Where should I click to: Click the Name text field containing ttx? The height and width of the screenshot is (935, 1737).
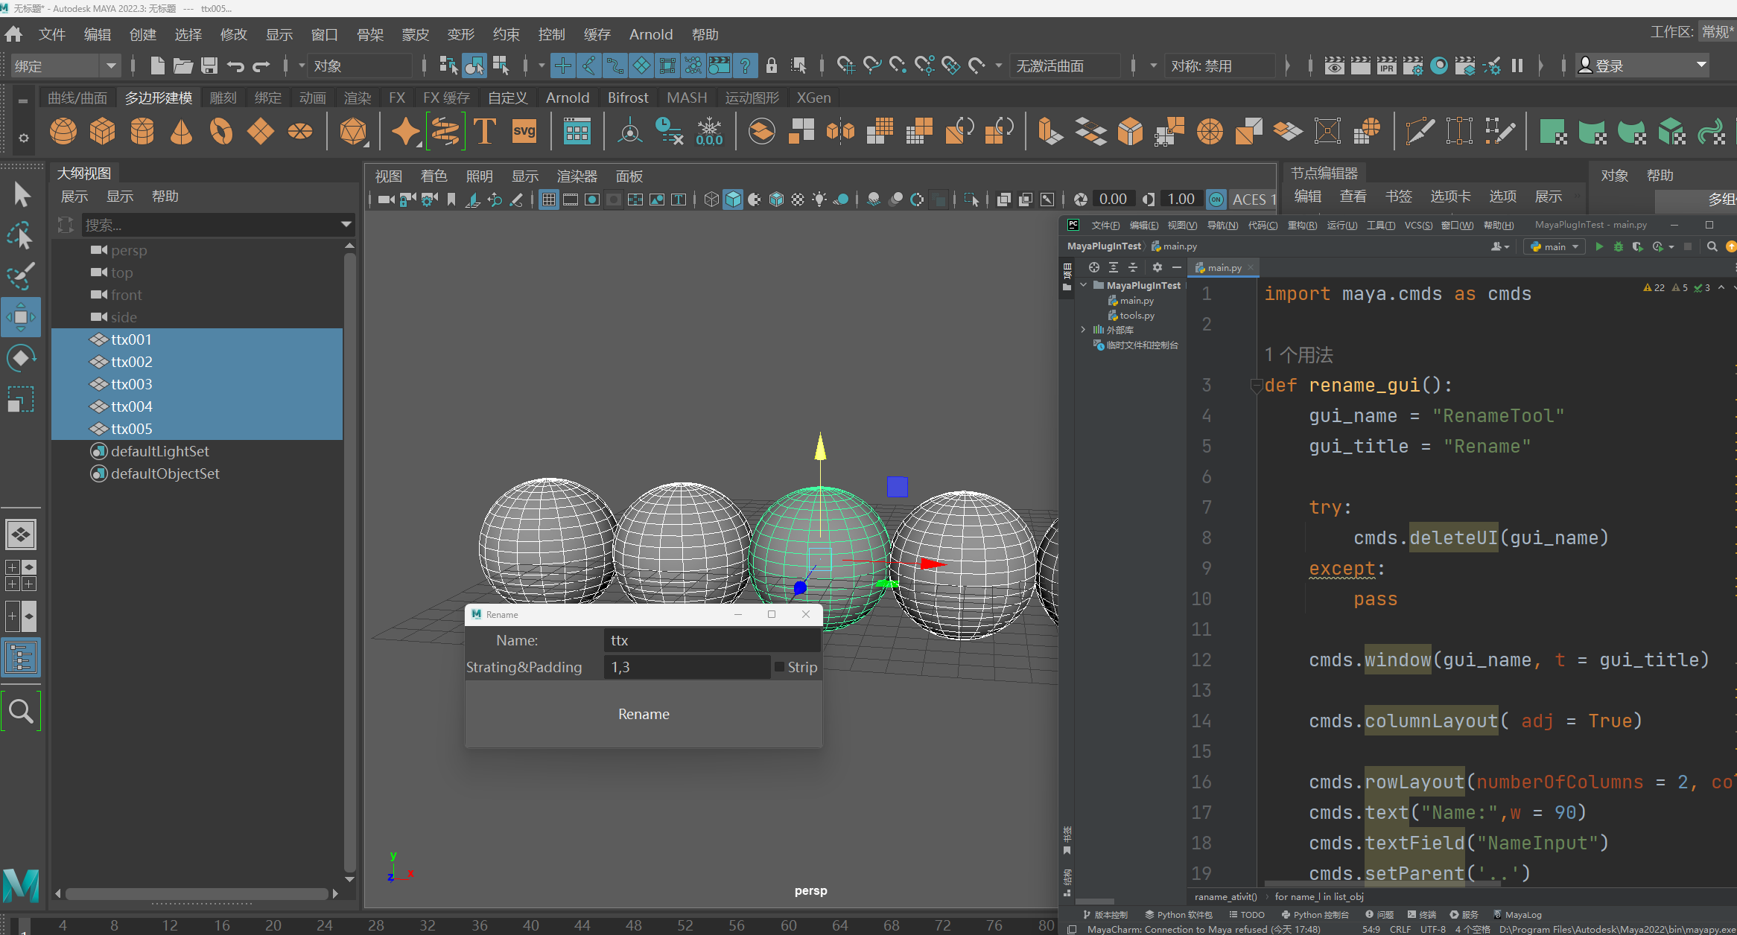click(x=711, y=640)
